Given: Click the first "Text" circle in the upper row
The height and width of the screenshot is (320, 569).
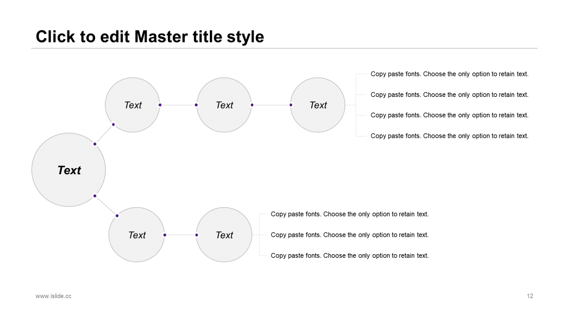Looking at the screenshot, I should point(132,105).
